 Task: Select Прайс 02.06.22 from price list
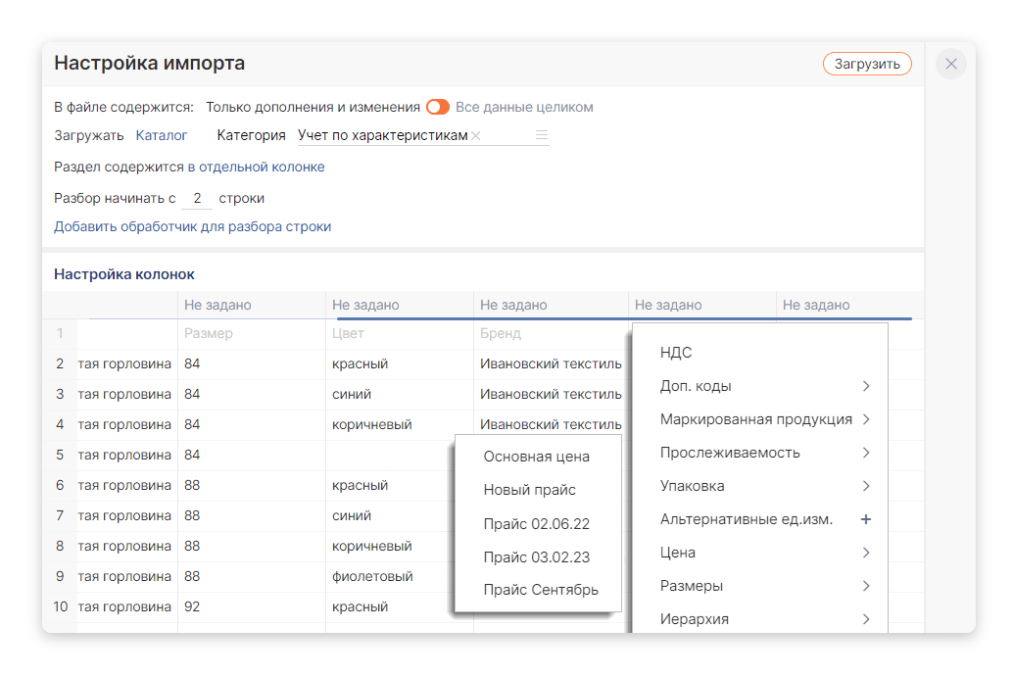pos(536,523)
